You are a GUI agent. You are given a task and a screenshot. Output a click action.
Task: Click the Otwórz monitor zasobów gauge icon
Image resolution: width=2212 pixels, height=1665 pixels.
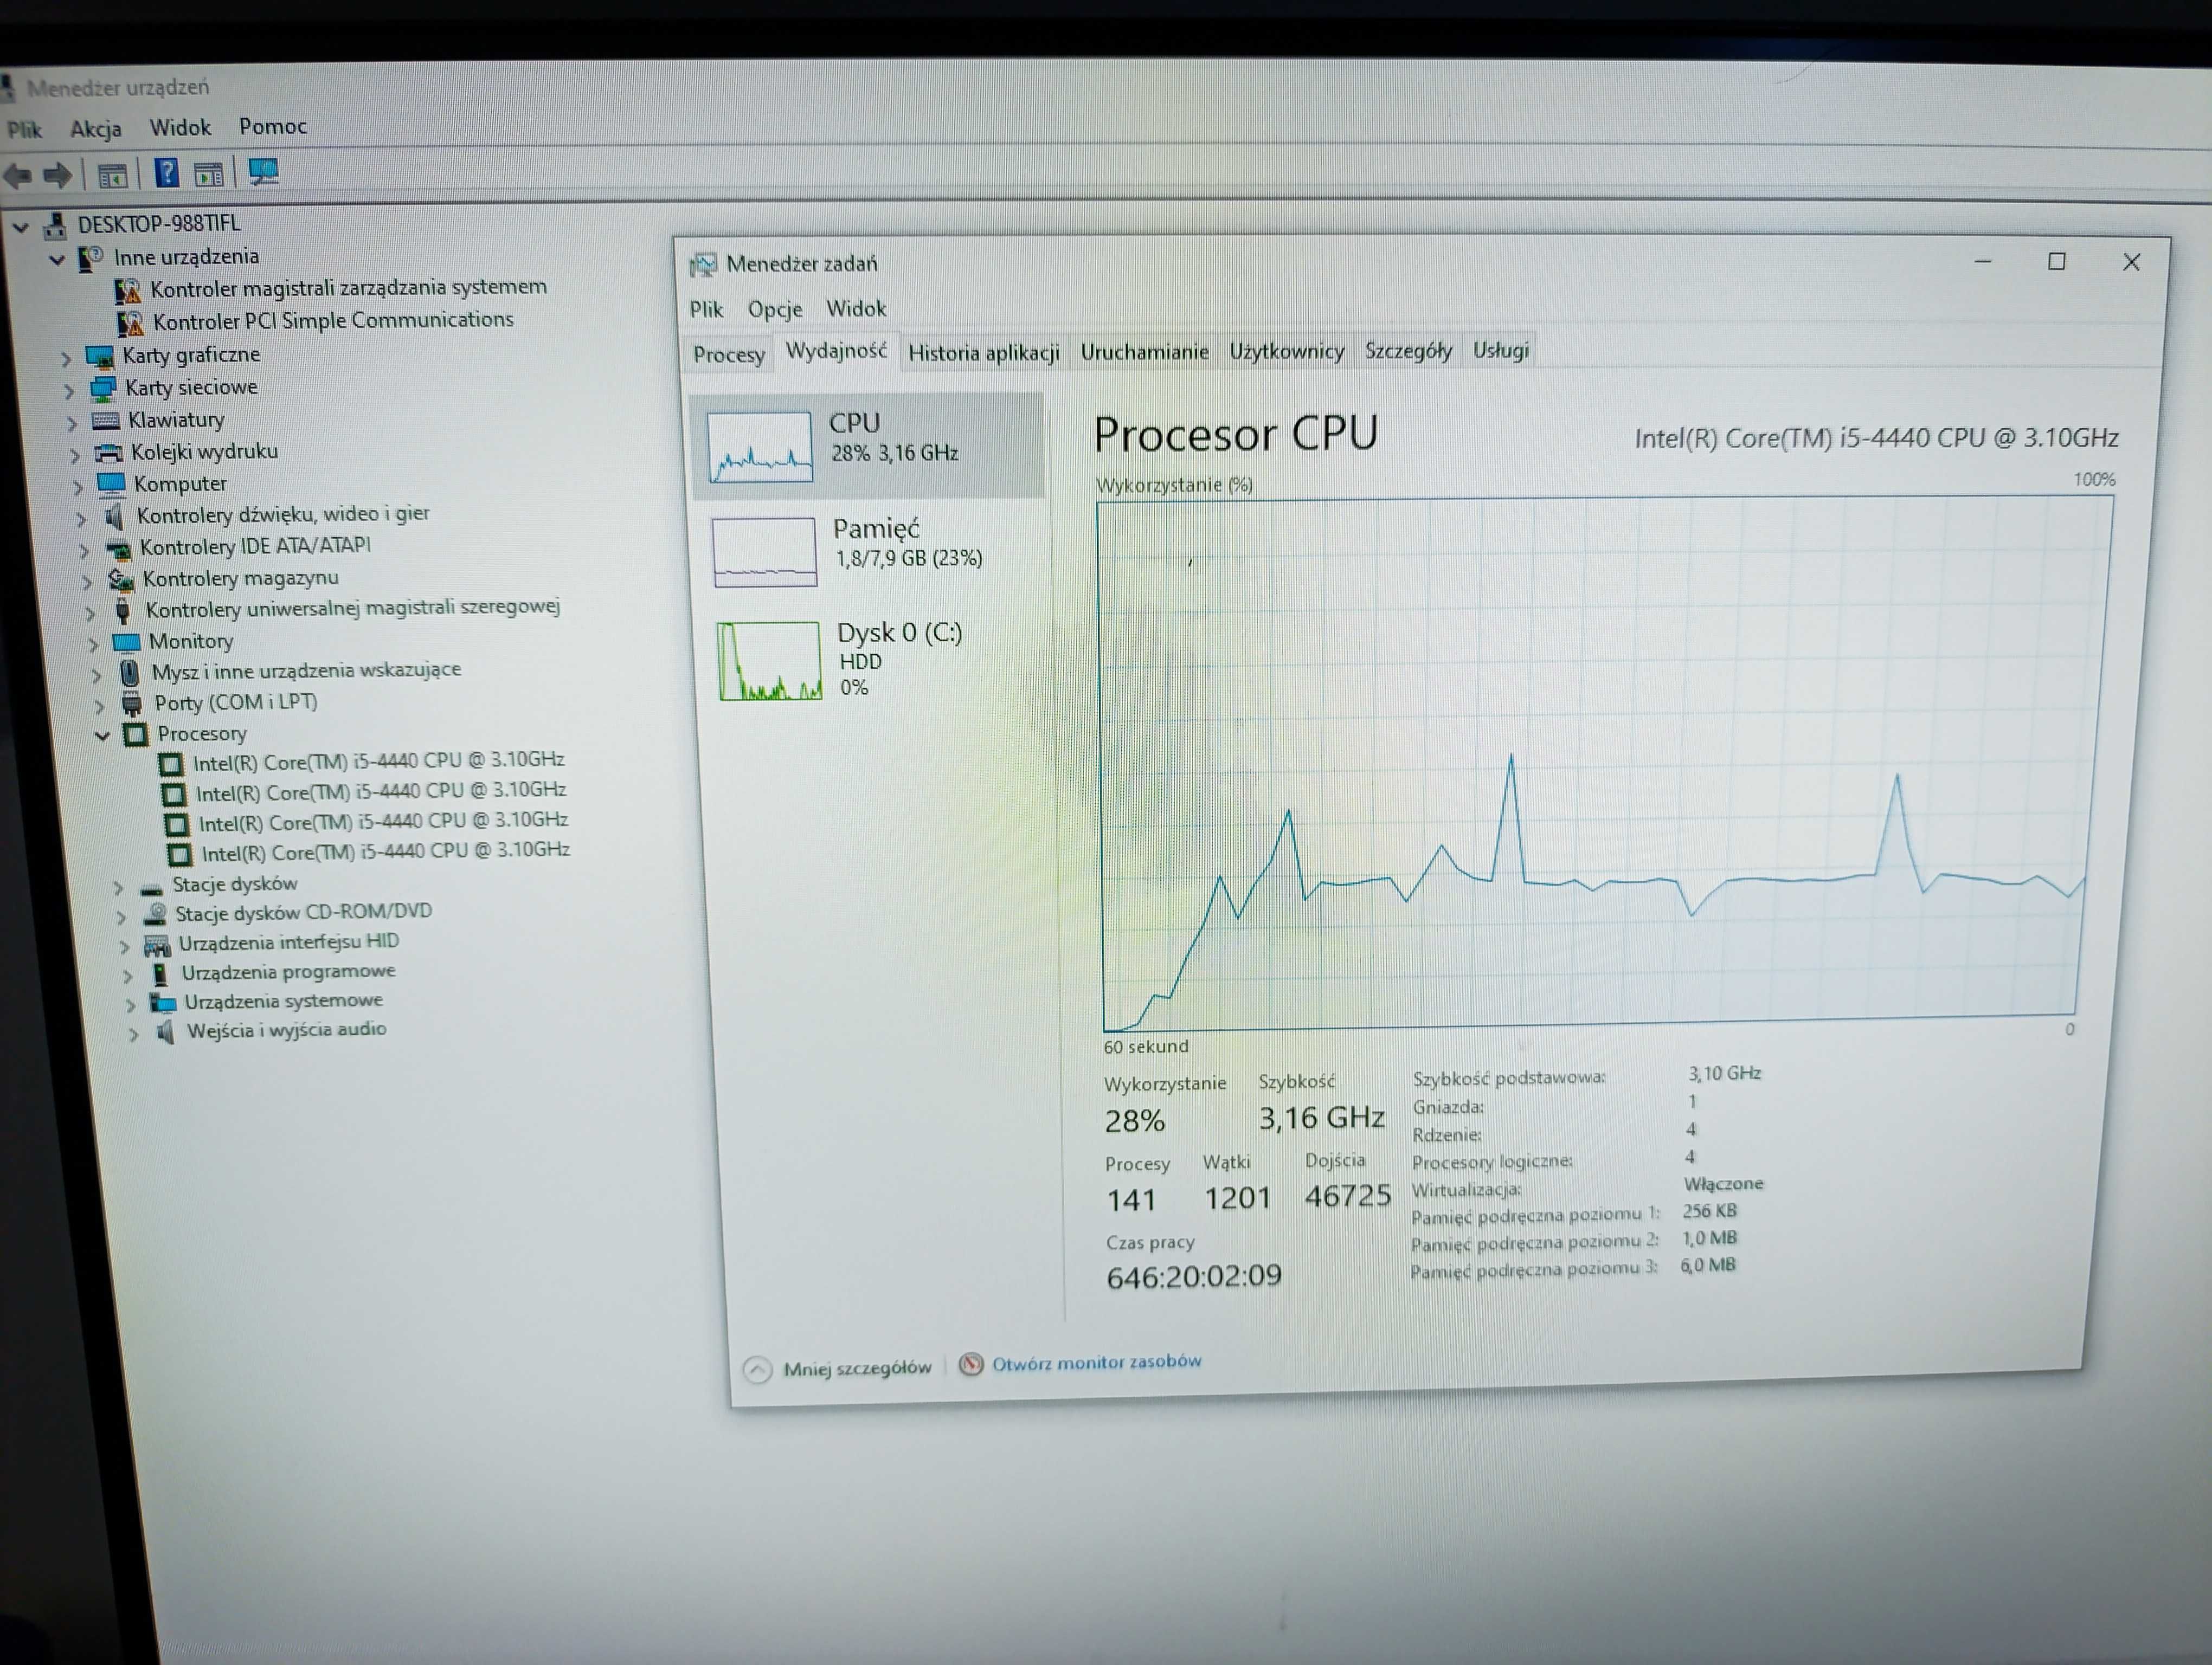click(x=970, y=1364)
